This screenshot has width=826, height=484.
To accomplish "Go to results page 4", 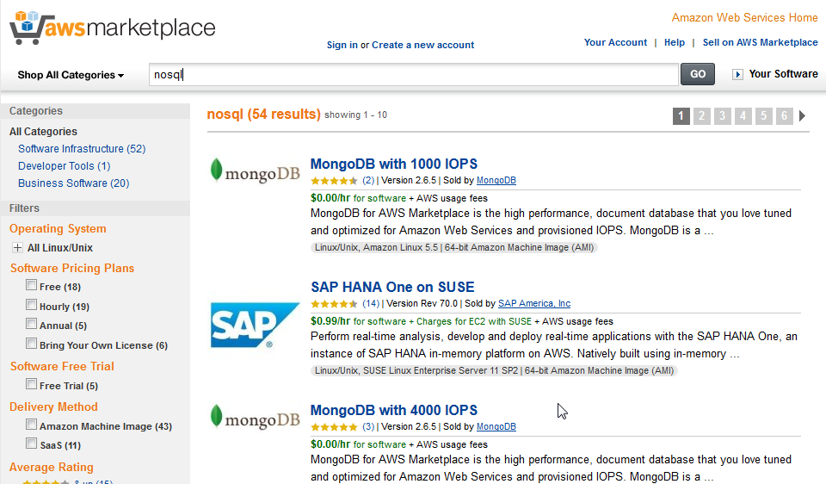I will [x=743, y=116].
